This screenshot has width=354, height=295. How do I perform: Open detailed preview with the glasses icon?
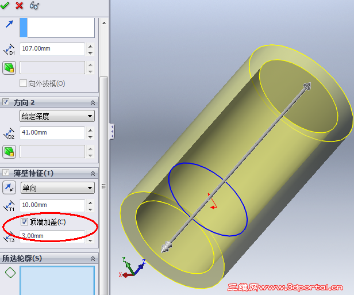coord(34,5)
